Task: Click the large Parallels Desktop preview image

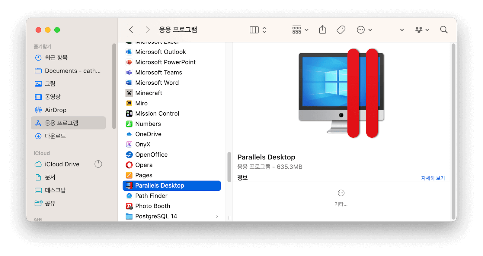Action: [341, 93]
